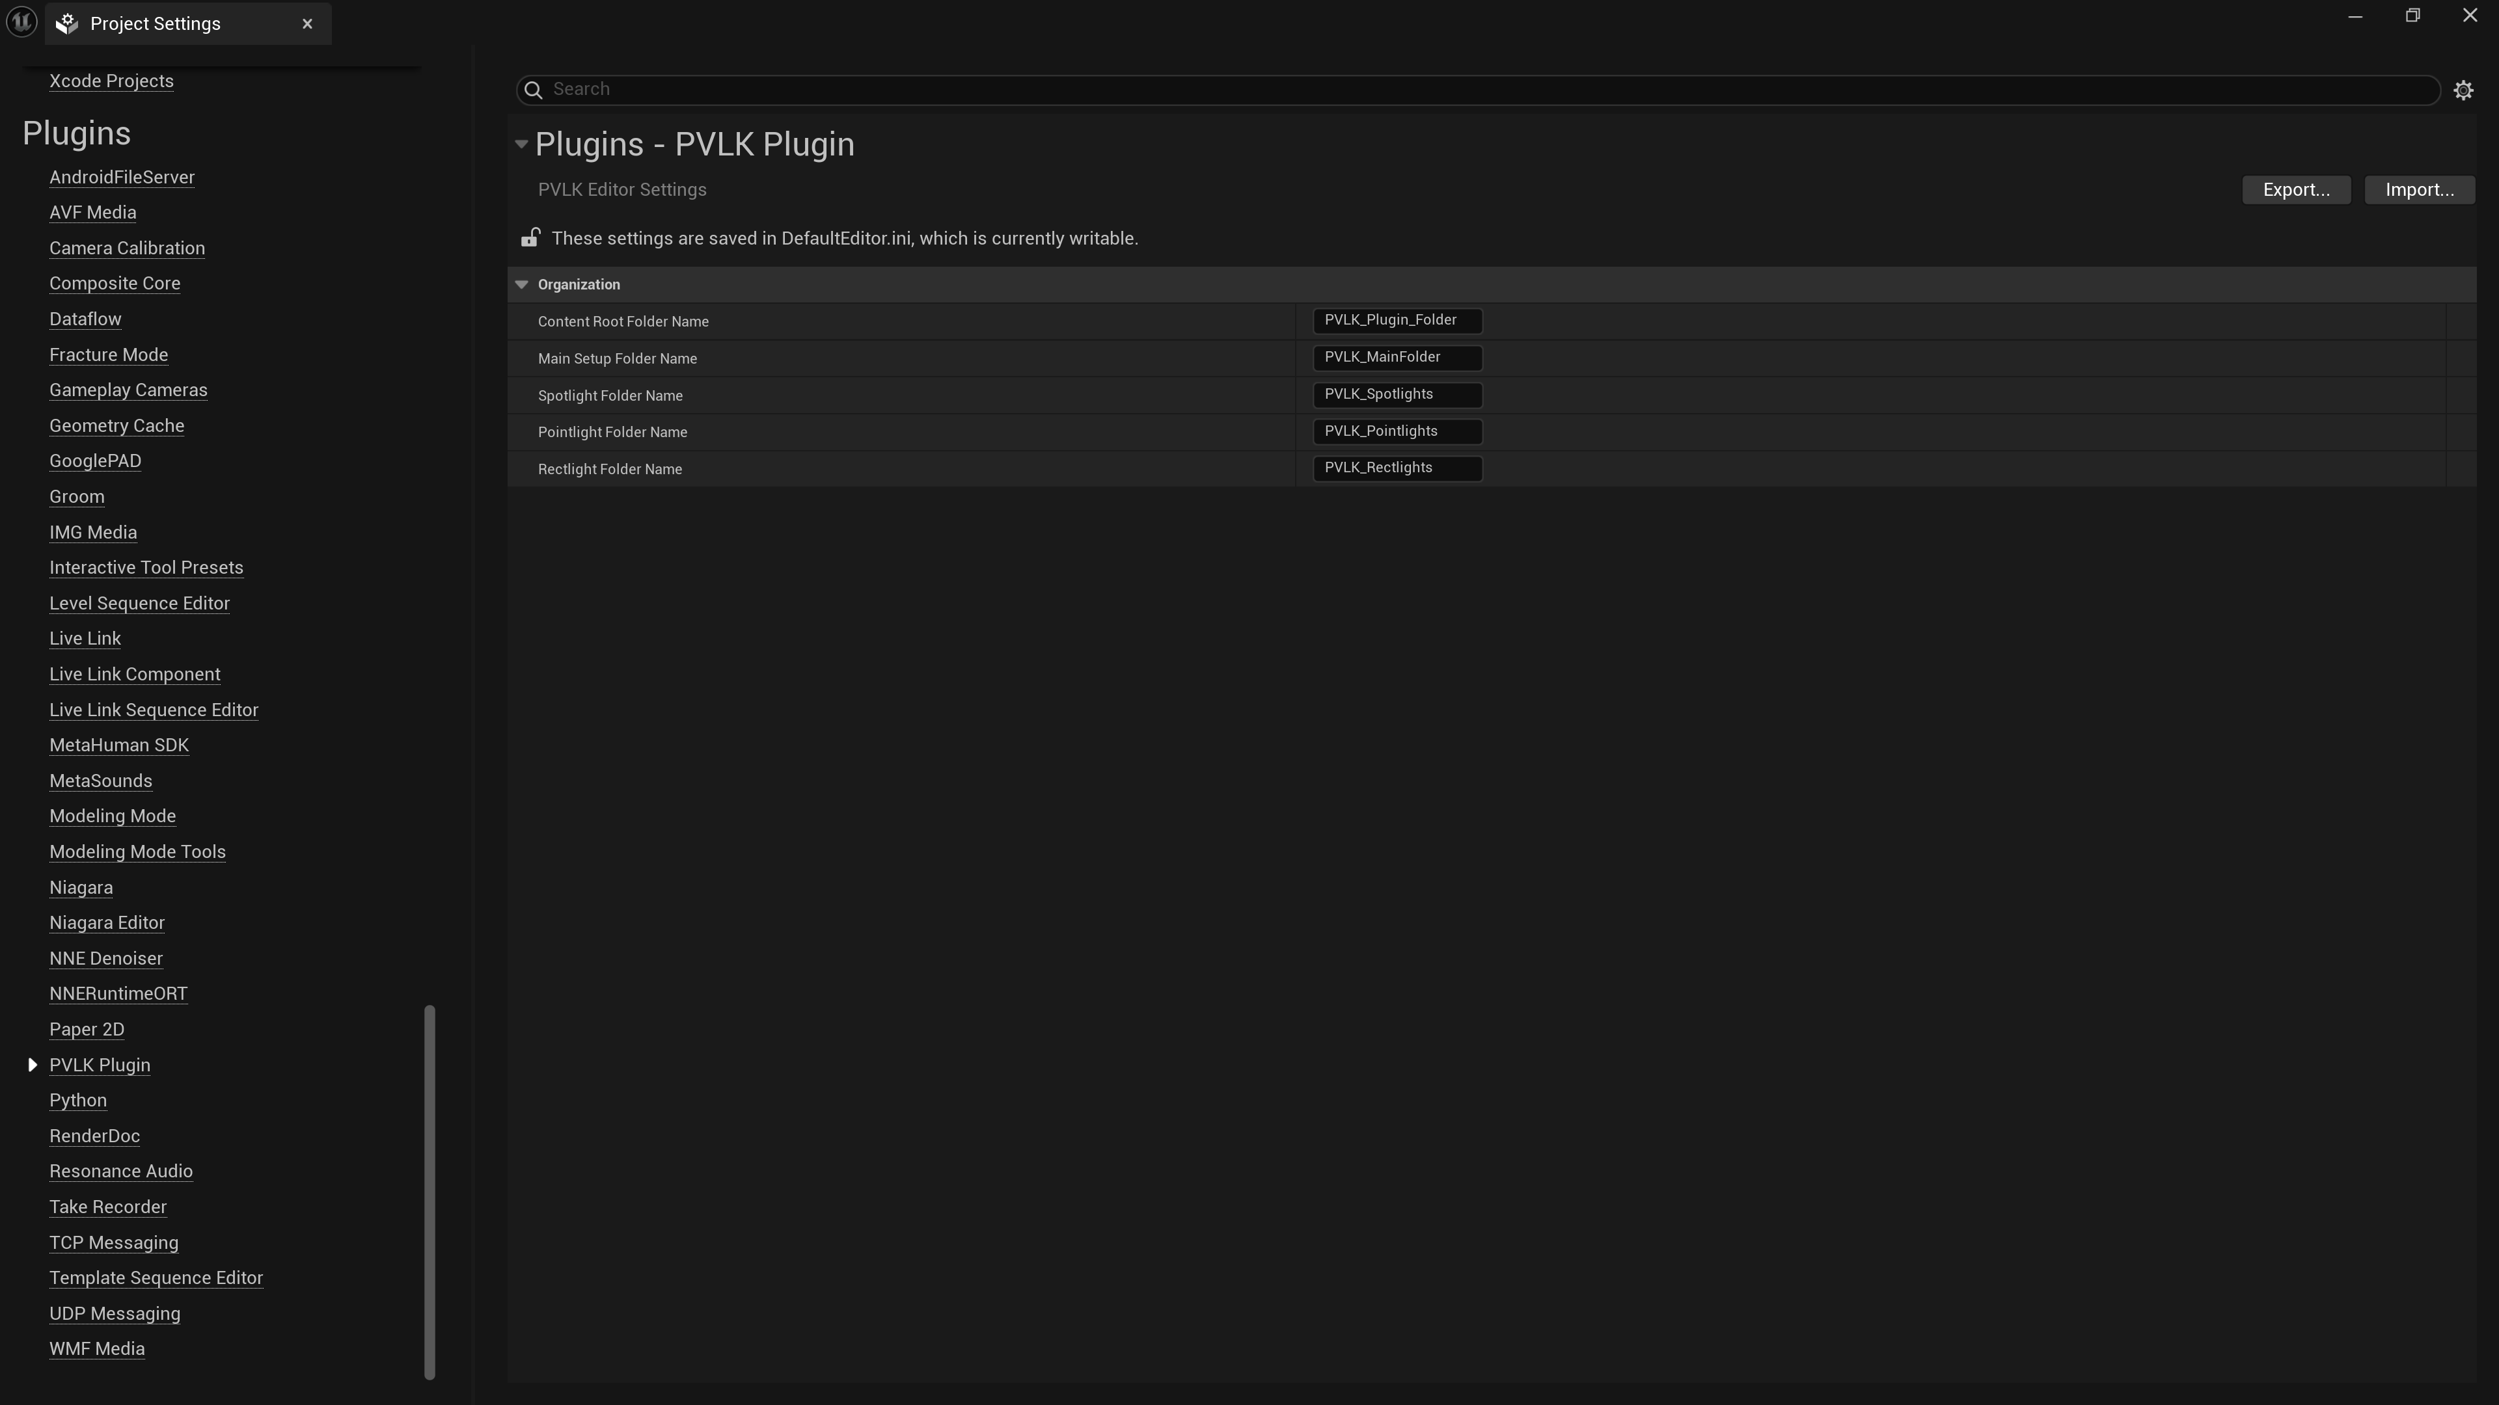Screen dimensions: 2499x1405
Task: Click the Content Root Folder Name label
Action: [x=623, y=322]
